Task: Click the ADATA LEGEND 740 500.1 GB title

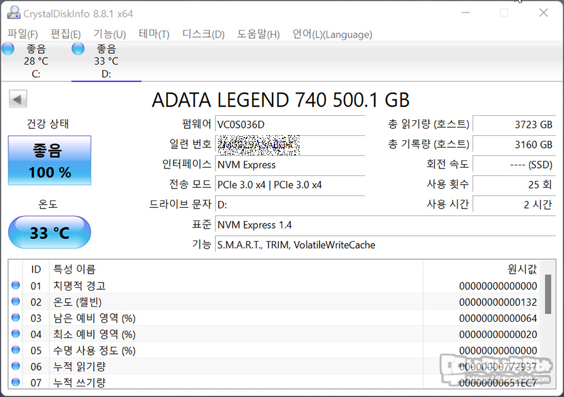Action: coord(281,100)
